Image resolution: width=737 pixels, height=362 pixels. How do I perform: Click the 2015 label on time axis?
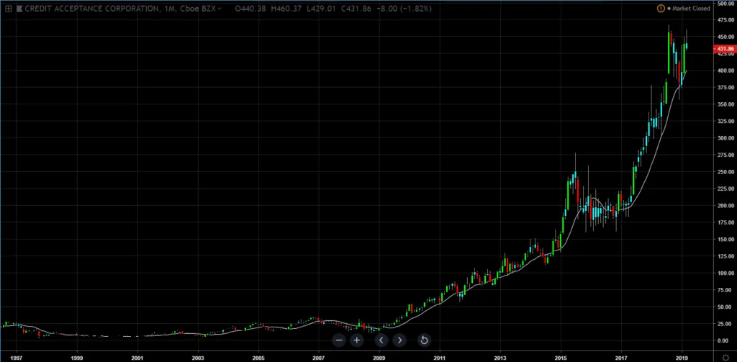click(x=561, y=357)
